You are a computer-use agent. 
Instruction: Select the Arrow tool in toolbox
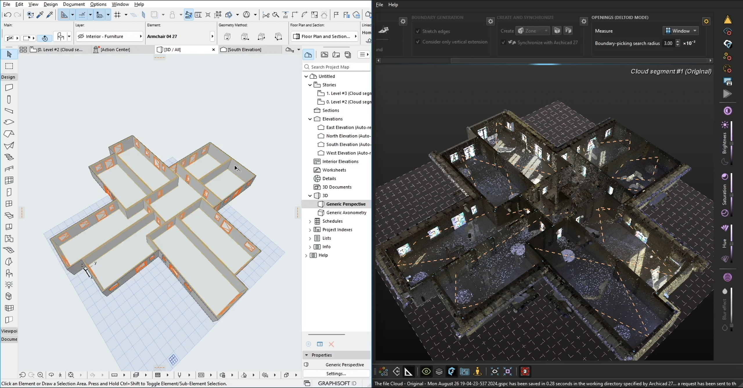point(9,54)
